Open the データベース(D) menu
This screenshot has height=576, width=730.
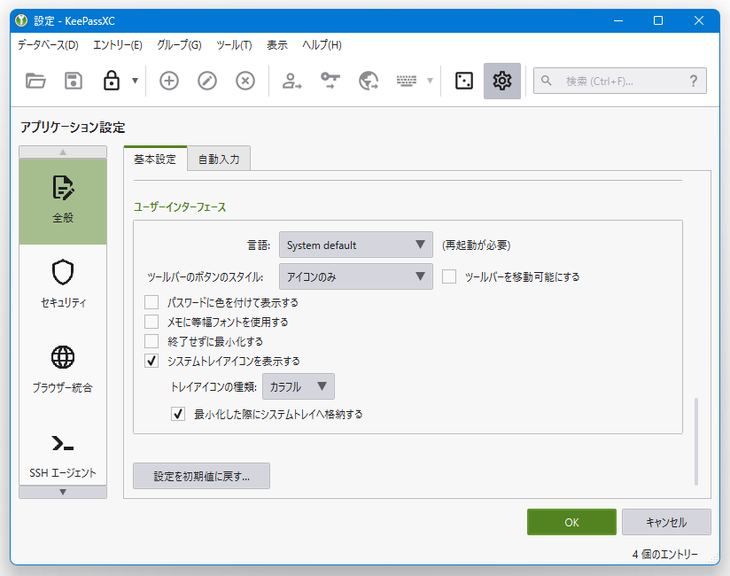48,45
